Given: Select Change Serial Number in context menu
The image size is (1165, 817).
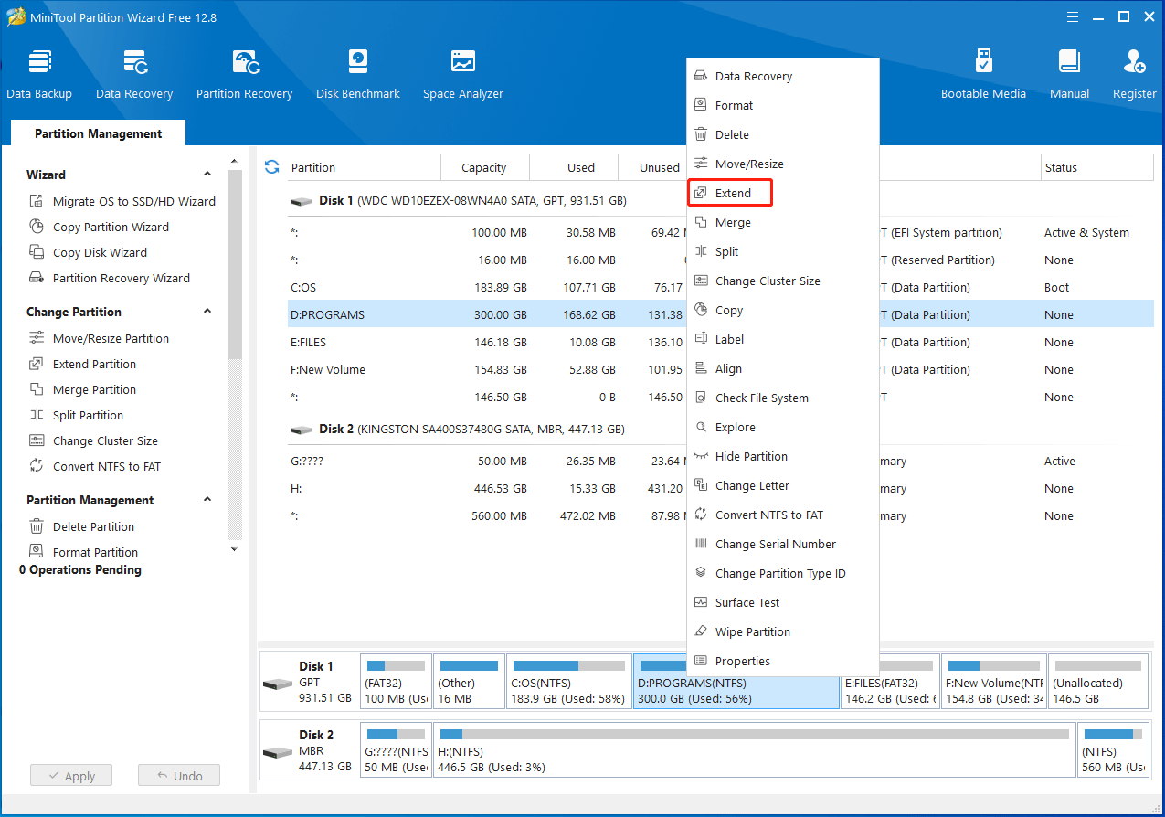Looking at the screenshot, I should pyautogui.click(x=783, y=544).
